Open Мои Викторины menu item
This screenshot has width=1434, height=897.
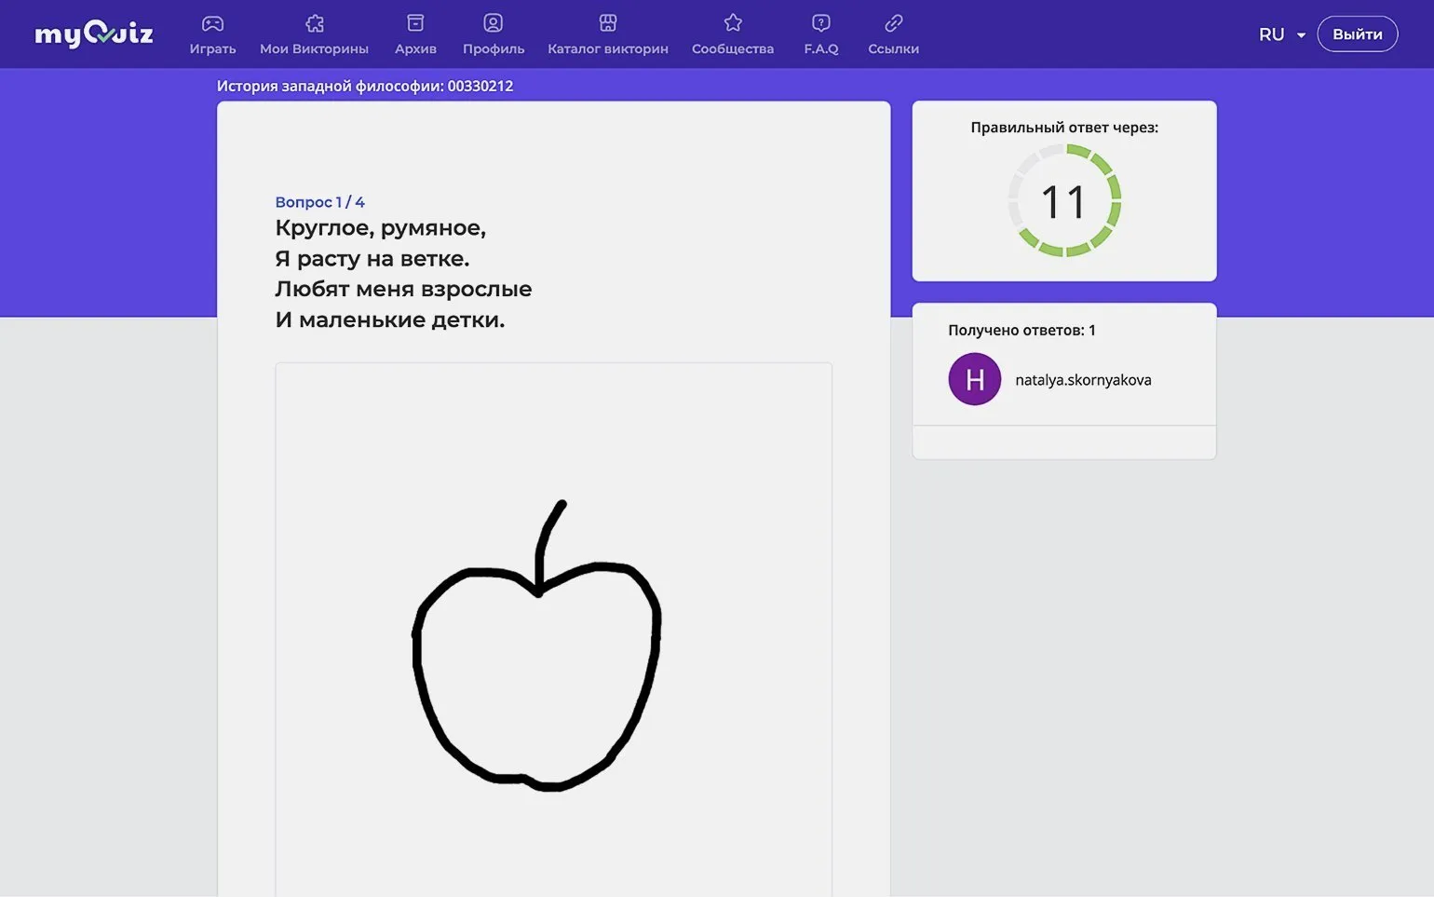(314, 48)
